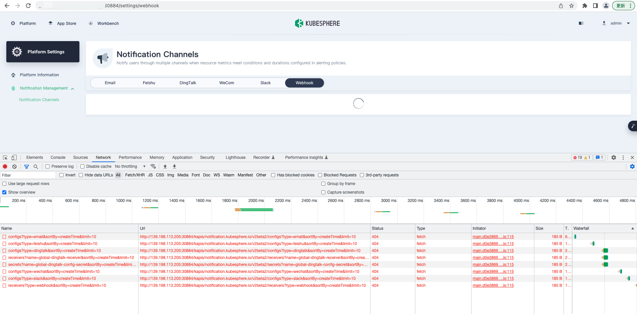Click the 更新 button in the browser toolbar

621,6
